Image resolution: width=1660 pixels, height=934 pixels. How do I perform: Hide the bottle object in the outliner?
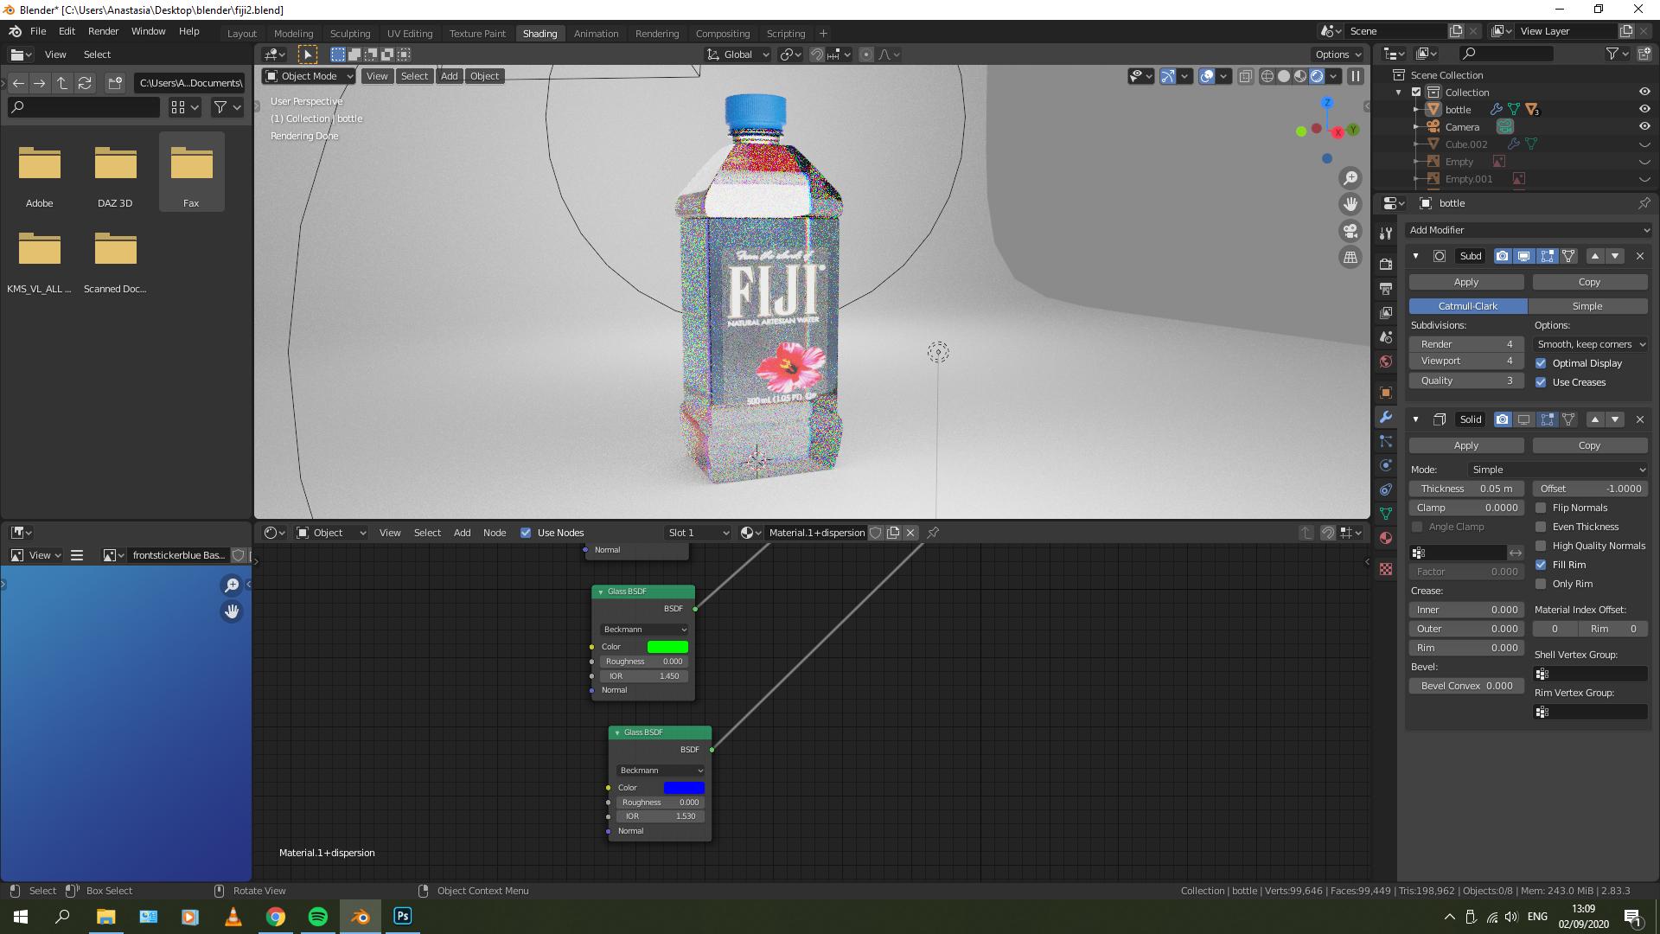[x=1644, y=110]
